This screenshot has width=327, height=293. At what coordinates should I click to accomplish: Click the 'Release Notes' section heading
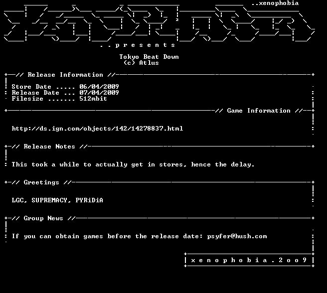pyautogui.click(x=49, y=146)
